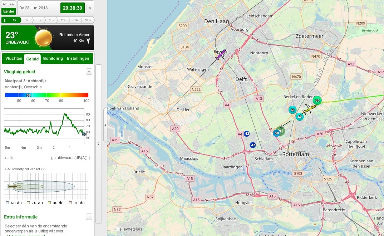Click the Rotterdam Airport weather label
Screen dimensions: 384x236
[x=75, y=35]
